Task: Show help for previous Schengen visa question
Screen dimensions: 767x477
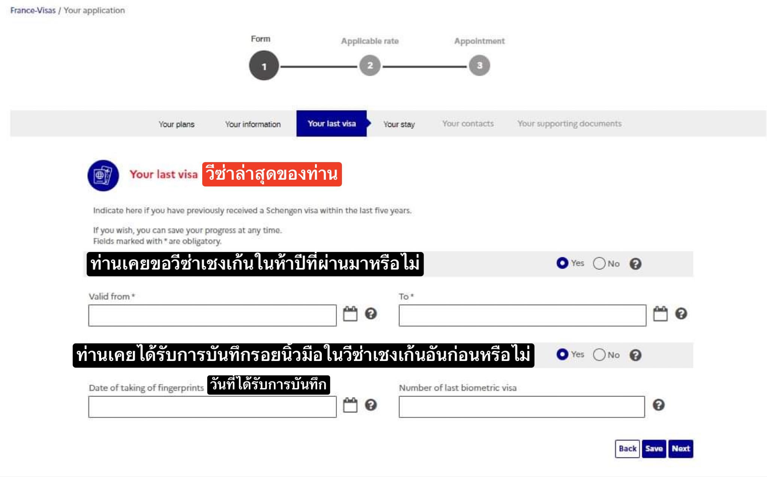Action: (636, 264)
